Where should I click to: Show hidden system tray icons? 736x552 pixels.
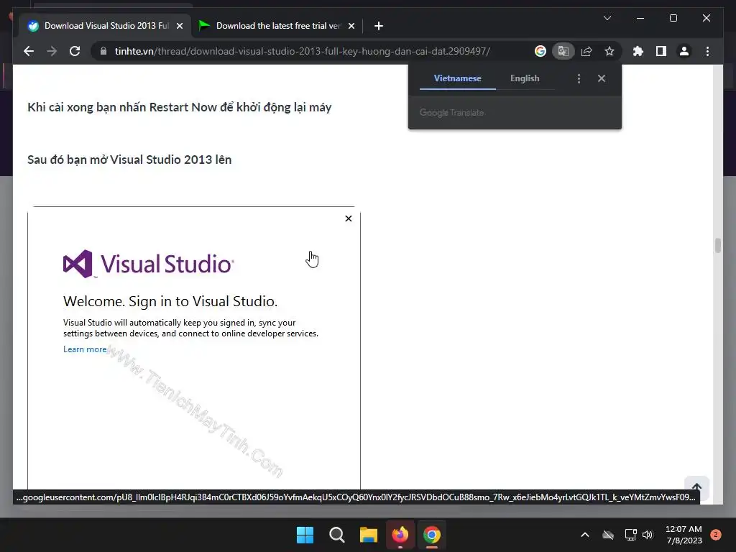tap(585, 535)
